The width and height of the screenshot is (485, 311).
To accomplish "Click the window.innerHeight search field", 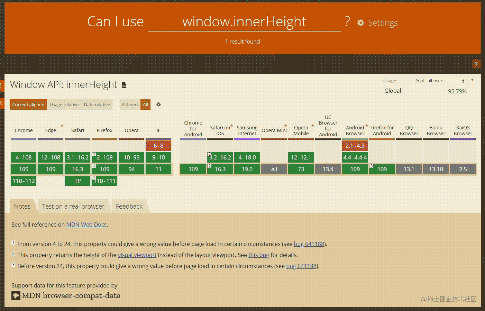I will [244, 22].
